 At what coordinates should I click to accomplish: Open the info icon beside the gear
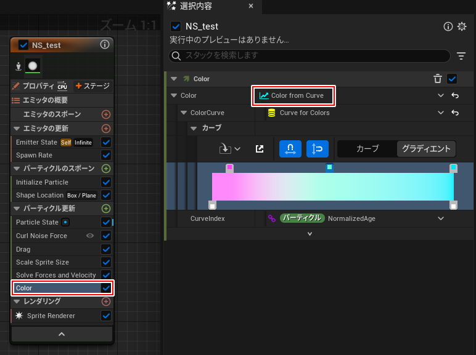pyautogui.click(x=448, y=26)
